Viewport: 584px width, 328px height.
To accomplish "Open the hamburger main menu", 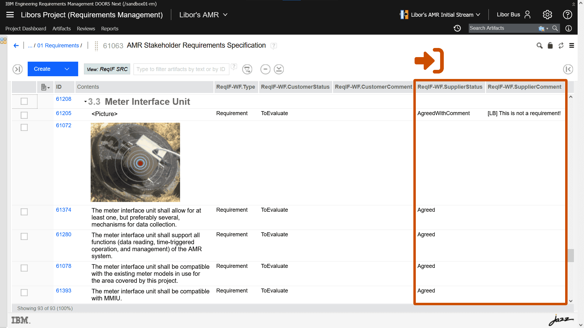I will pos(10,15).
